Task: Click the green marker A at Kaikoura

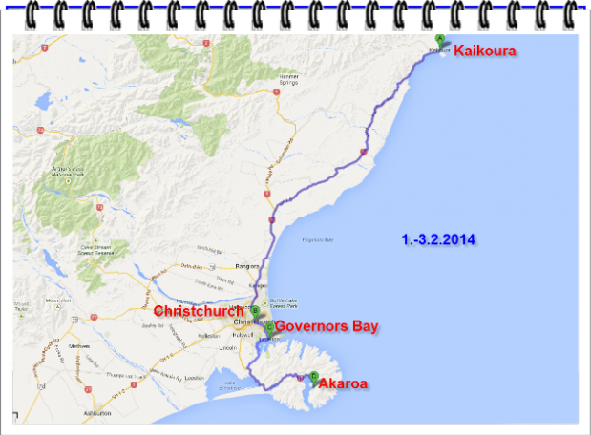Action: (439, 40)
